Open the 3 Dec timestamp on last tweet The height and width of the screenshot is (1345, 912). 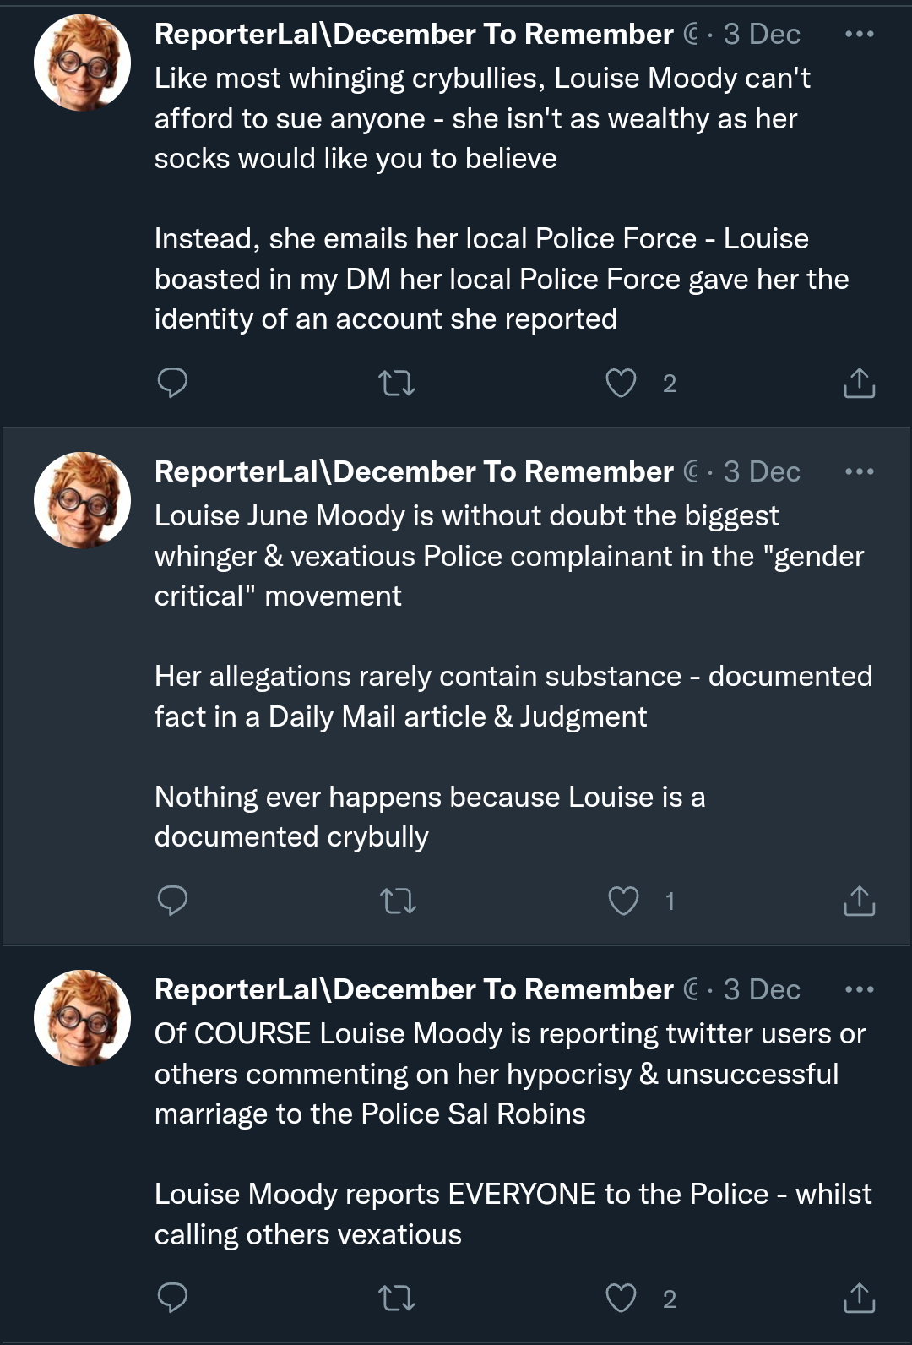click(762, 989)
